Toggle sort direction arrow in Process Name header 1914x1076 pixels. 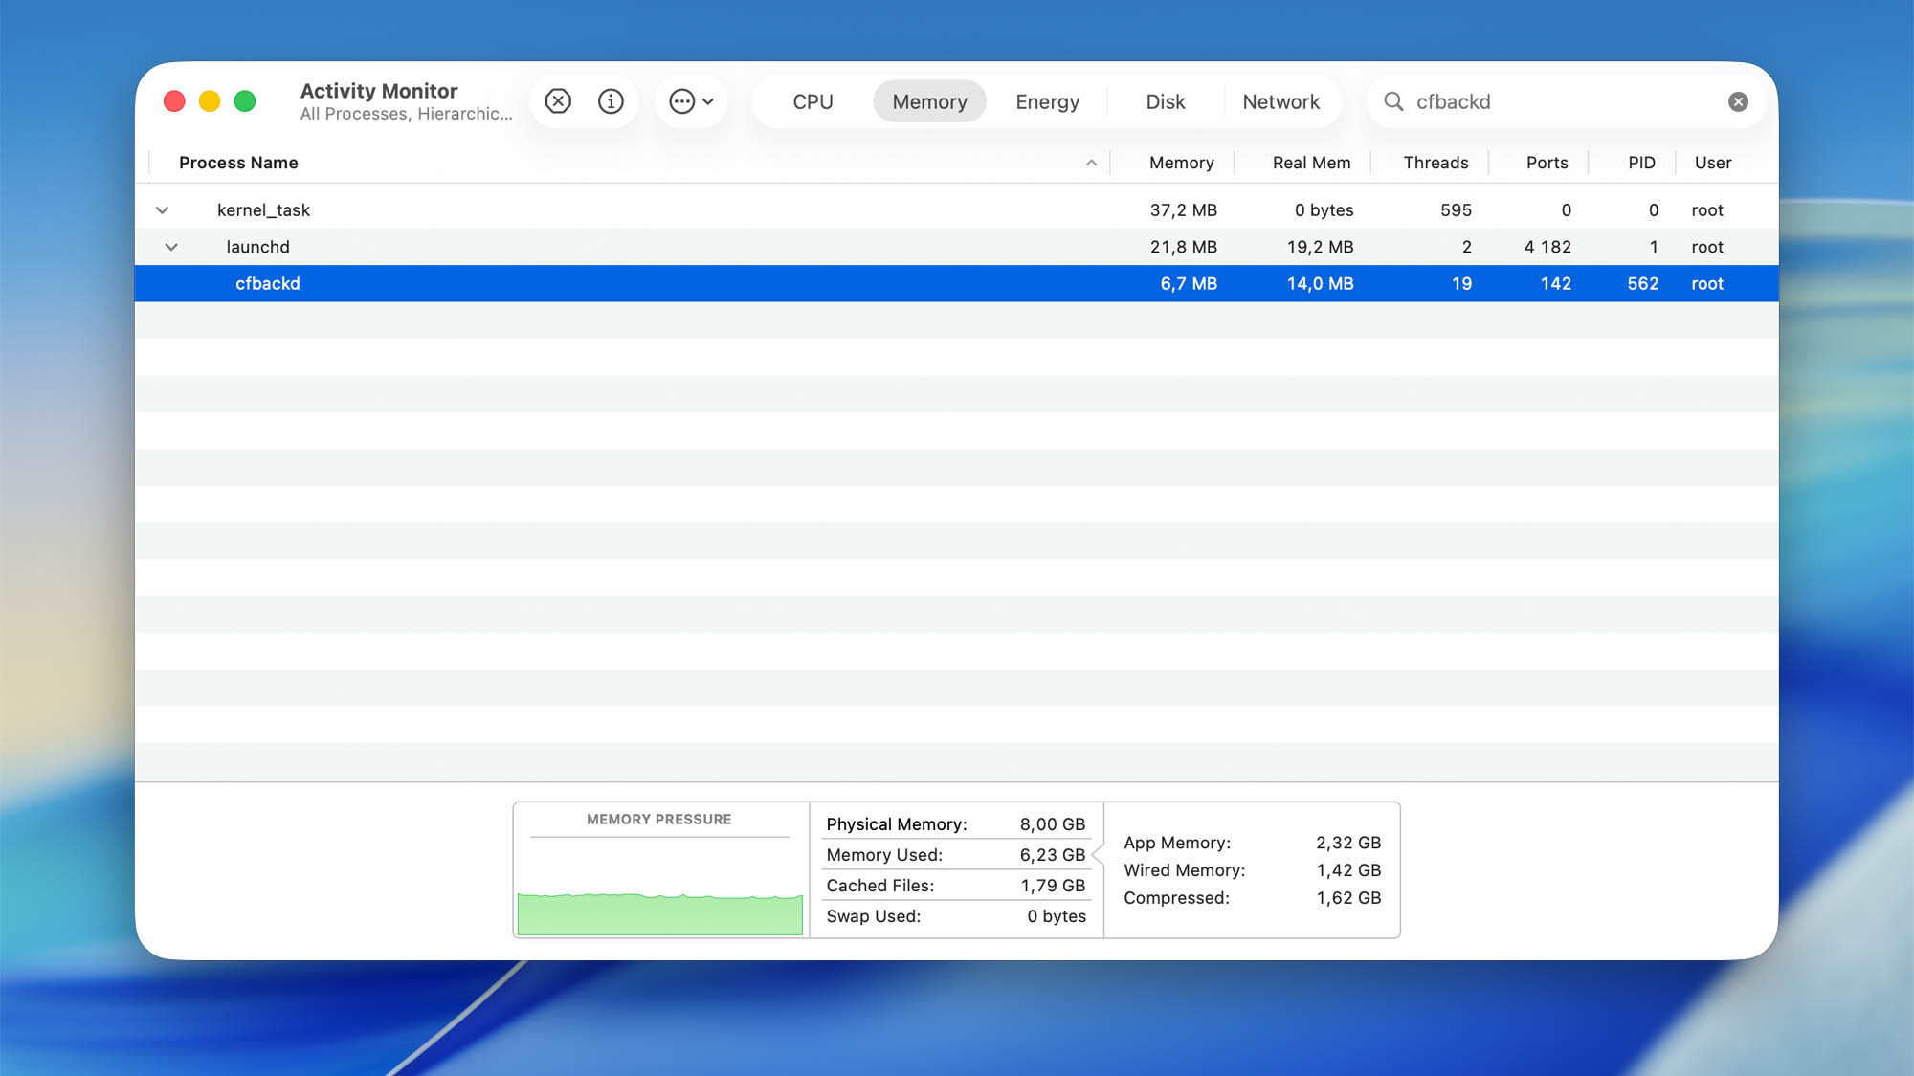[x=1091, y=163]
